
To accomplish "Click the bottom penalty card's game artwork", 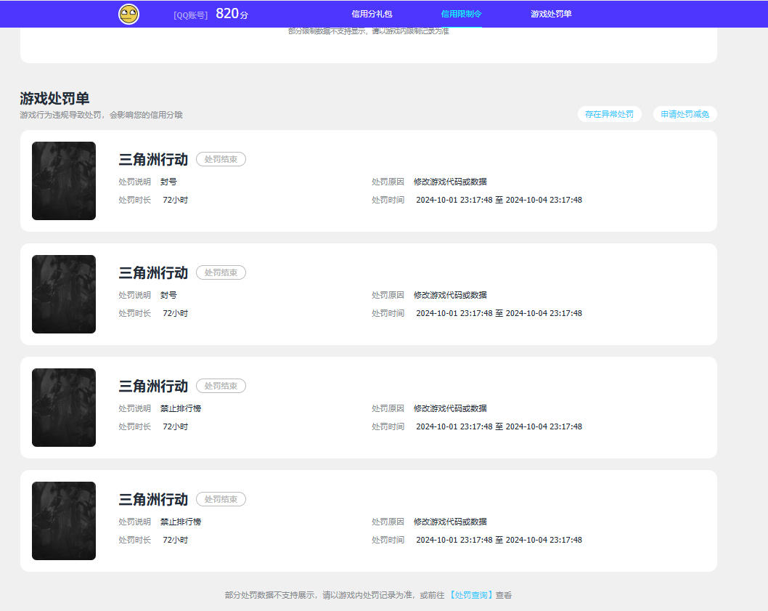I will (x=63, y=520).
